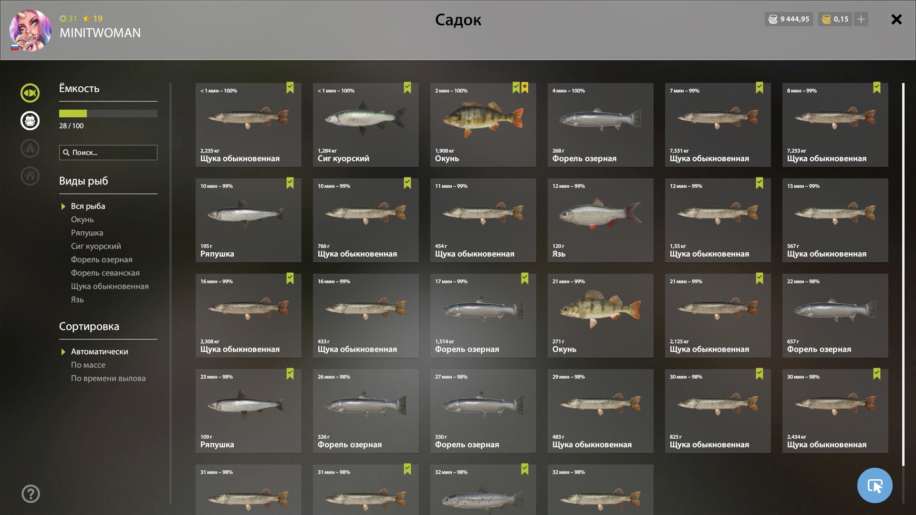Click the blue cursor selection button
Screen dimensions: 916x515
pos(875,485)
